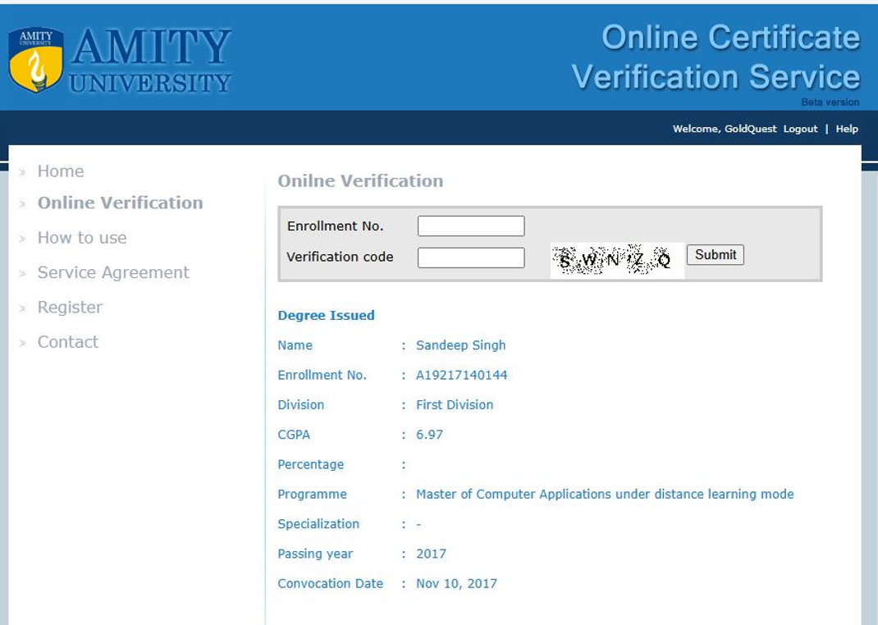Click the Verification code form label

(x=340, y=257)
